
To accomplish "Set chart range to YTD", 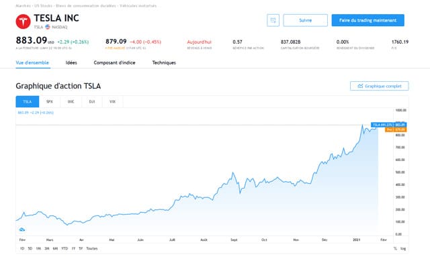I will pyautogui.click(x=64, y=248).
